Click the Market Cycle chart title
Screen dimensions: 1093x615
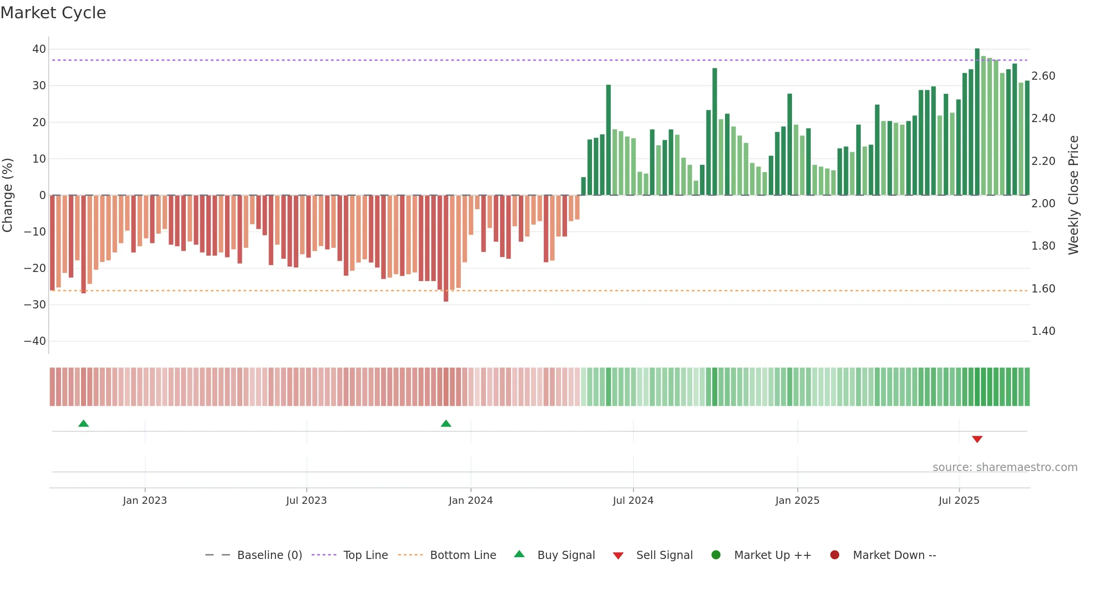pos(53,13)
